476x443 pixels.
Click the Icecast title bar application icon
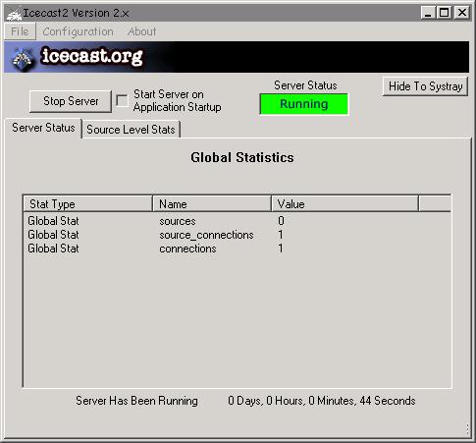14,13
